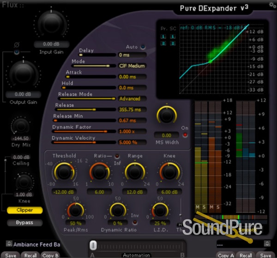Toggle Pr. channel 2 button
The width and height of the screenshot is (277, 258).
(163, 43)
